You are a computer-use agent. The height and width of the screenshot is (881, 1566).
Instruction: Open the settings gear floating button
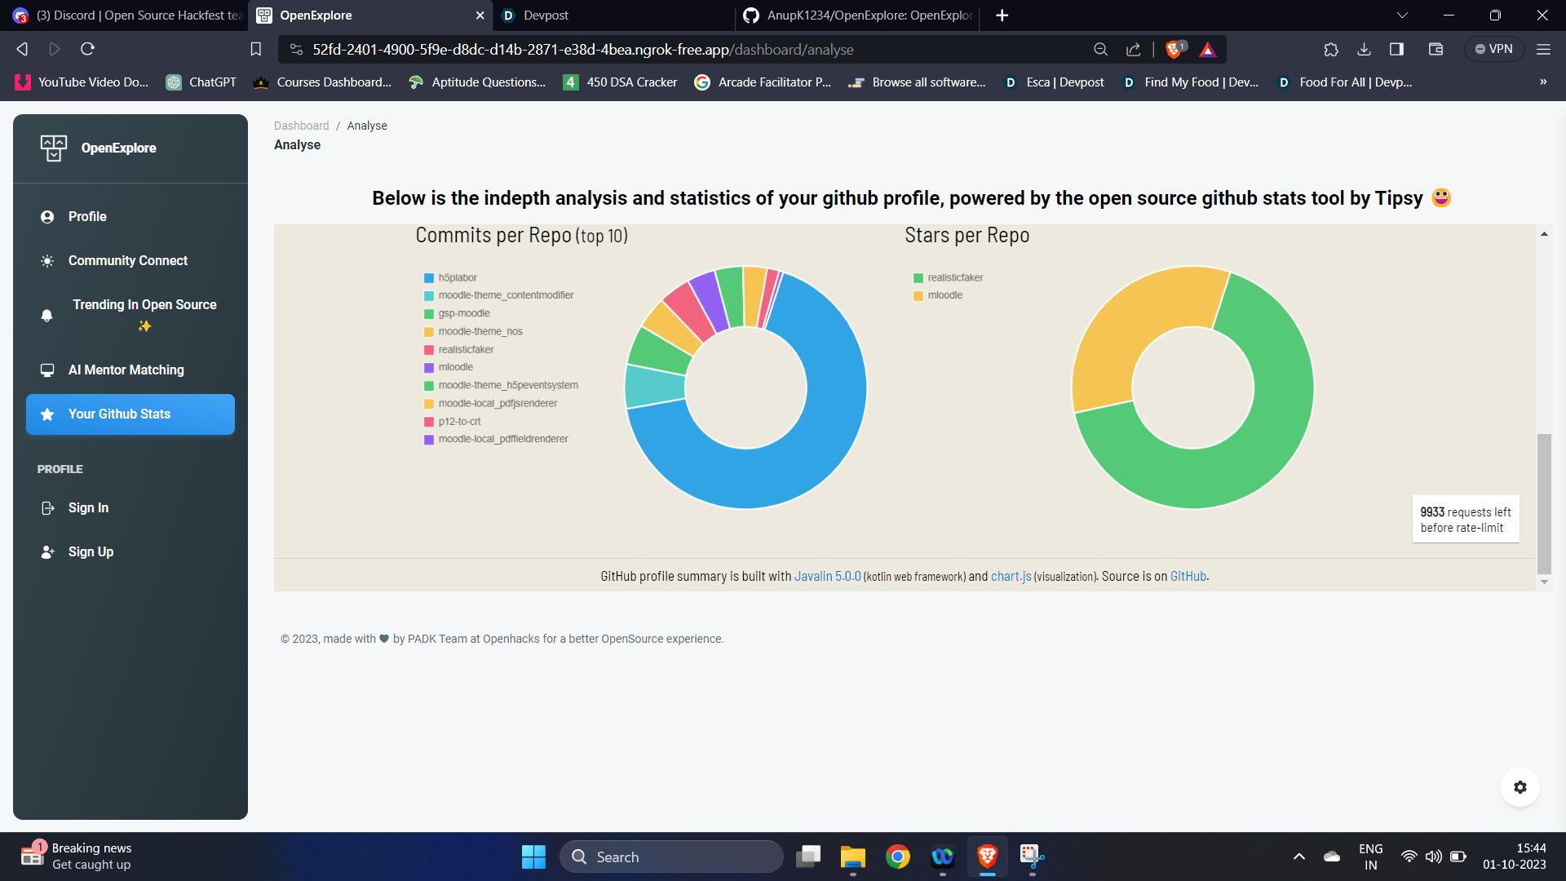point(1520,787)
